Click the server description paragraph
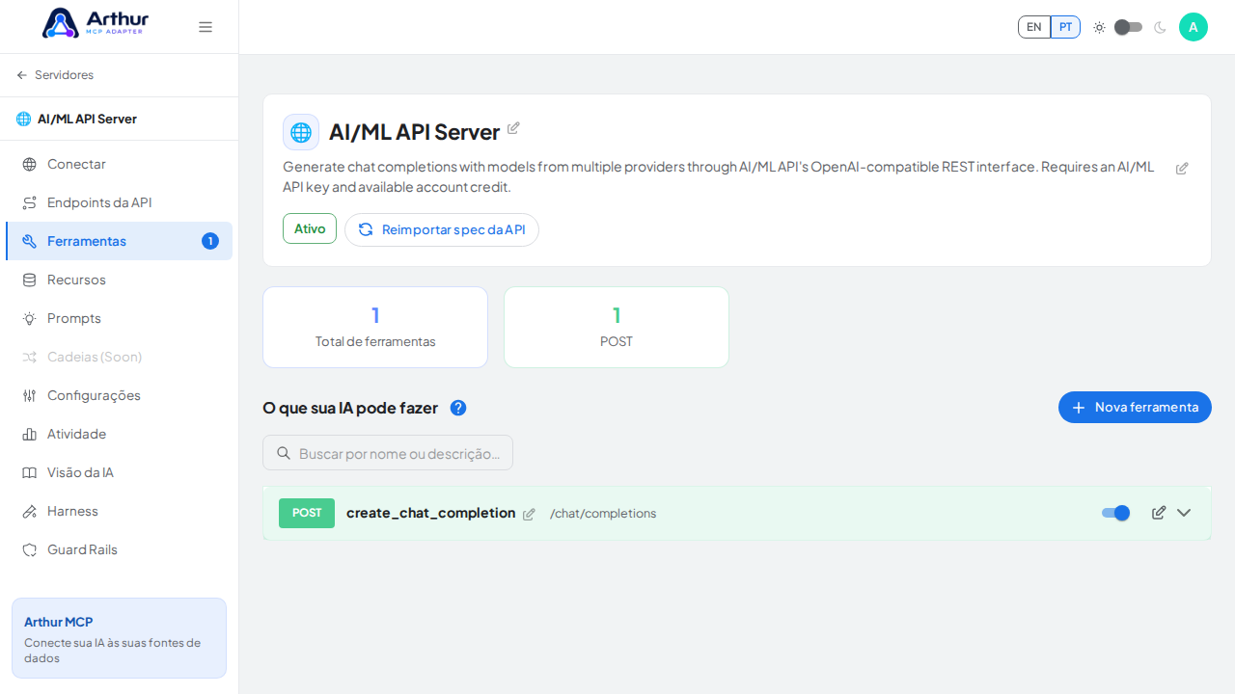The image size is (1235, 694). point(719,176)
